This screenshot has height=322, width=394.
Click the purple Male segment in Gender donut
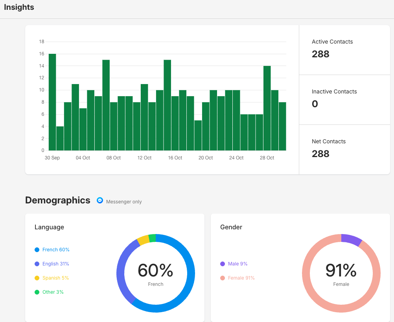[351, 240]
